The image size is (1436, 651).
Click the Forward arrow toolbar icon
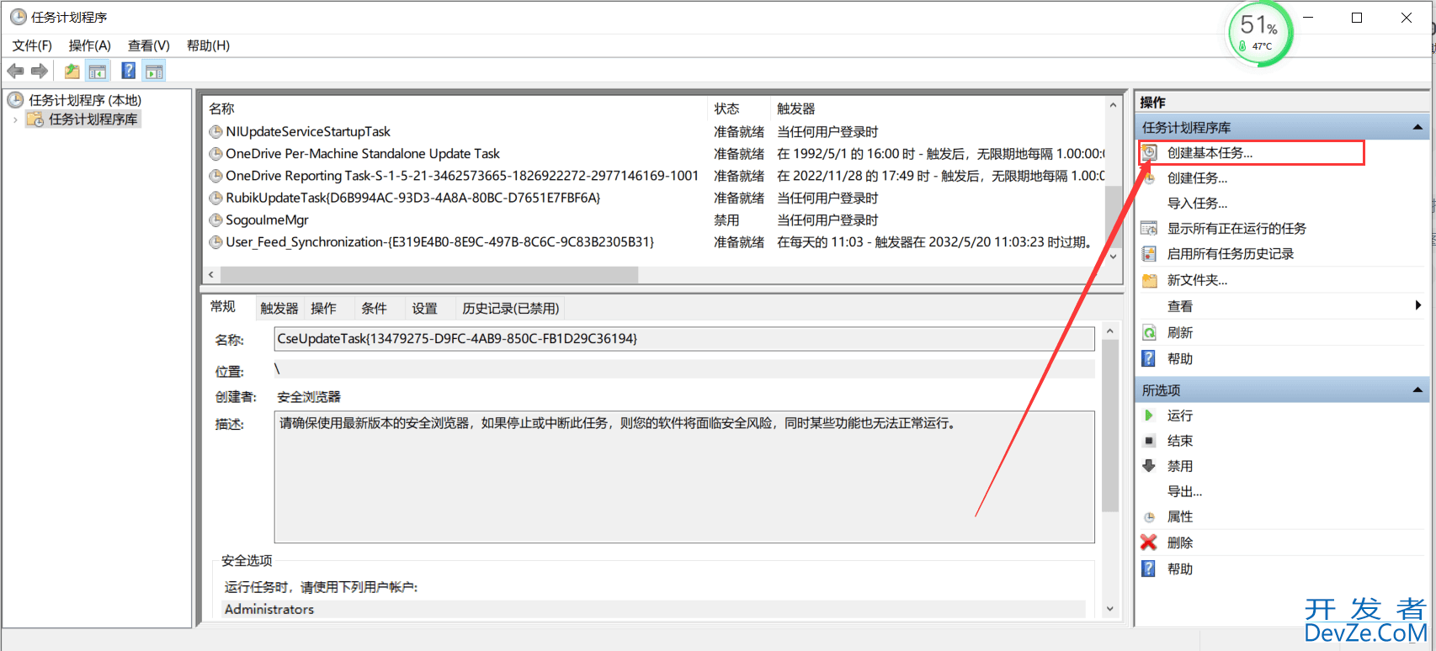[39, 71]
